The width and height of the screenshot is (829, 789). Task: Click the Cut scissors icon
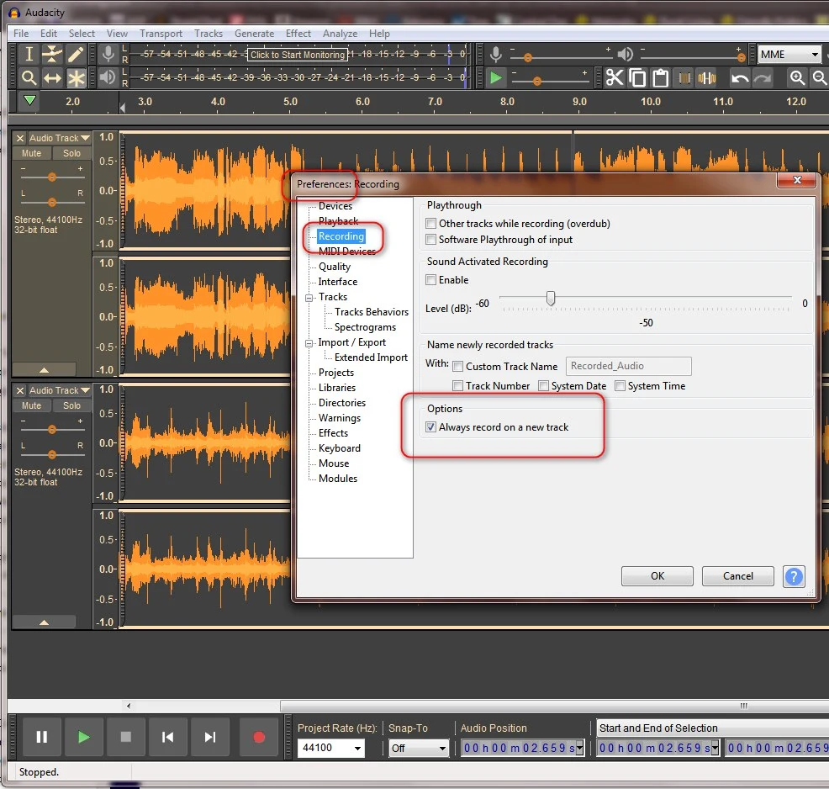click(x=615, y=78)
